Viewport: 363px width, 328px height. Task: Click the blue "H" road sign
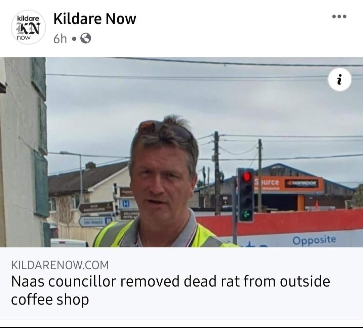click(x=125, y=204)
